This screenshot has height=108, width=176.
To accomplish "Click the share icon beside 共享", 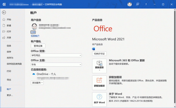I will (x=4, y=38).
